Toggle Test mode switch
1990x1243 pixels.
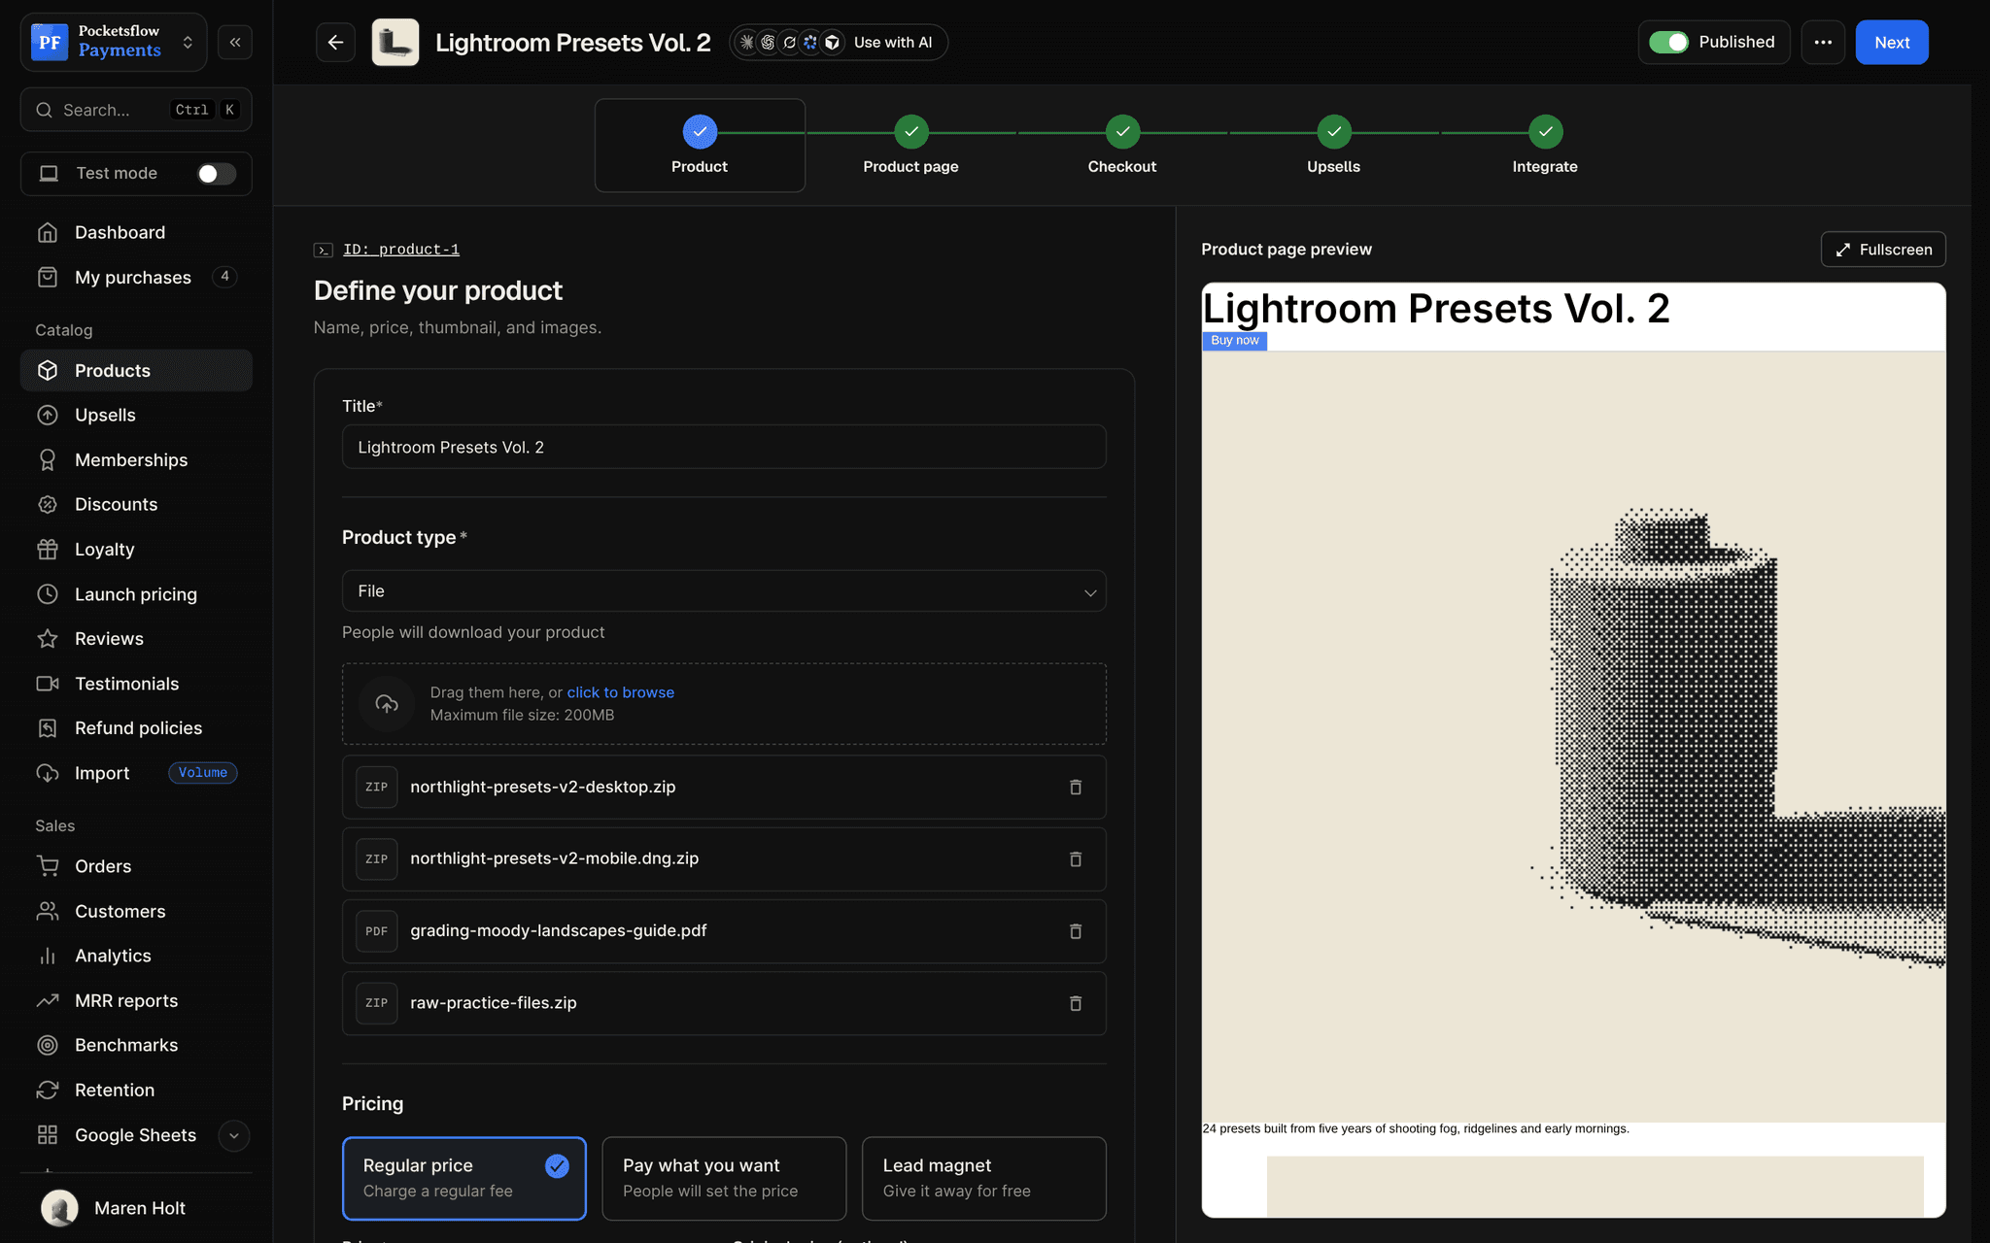coord(216,173)
